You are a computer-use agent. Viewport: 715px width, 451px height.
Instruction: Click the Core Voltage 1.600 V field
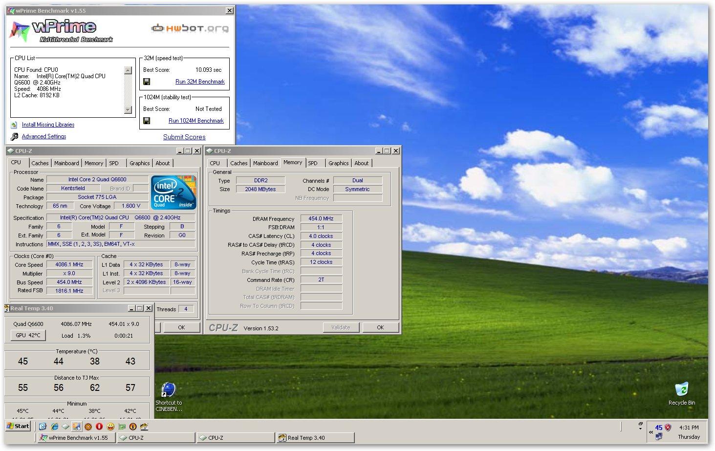[131, 206]
